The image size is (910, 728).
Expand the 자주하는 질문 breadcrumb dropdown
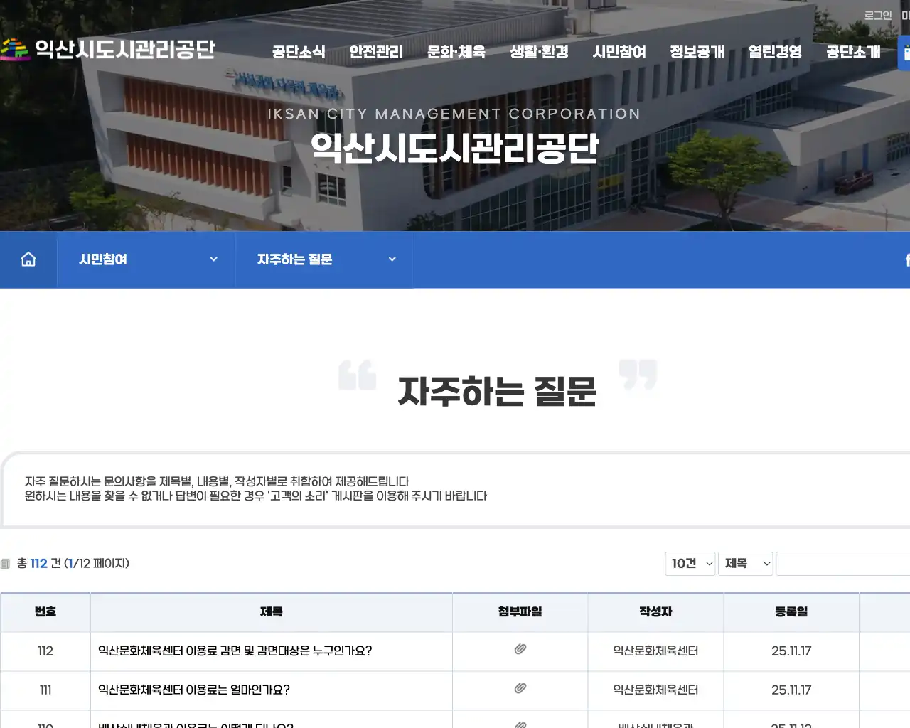pos(392,259)
